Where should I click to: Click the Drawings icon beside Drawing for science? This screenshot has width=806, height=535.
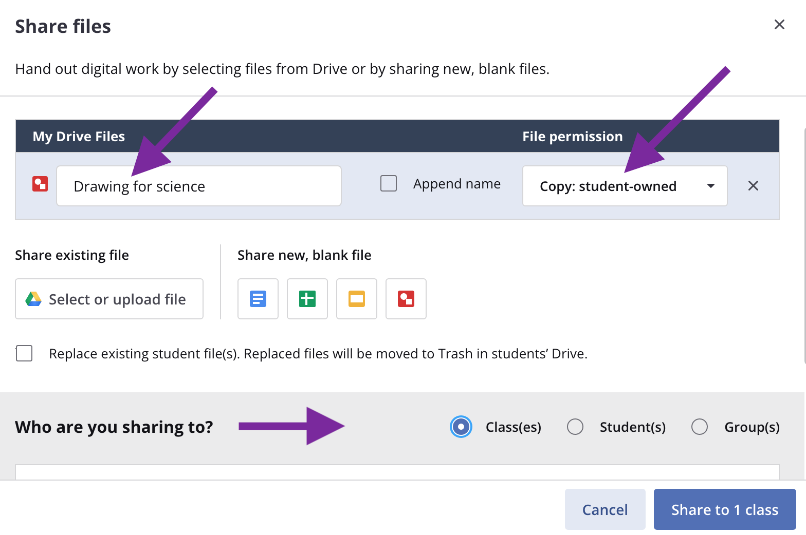[40, 184]
